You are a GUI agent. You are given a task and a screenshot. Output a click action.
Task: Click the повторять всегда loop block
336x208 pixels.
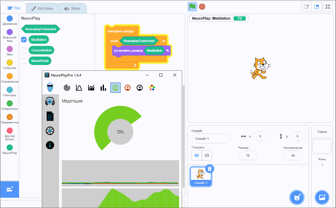click(x=120, y=31)
